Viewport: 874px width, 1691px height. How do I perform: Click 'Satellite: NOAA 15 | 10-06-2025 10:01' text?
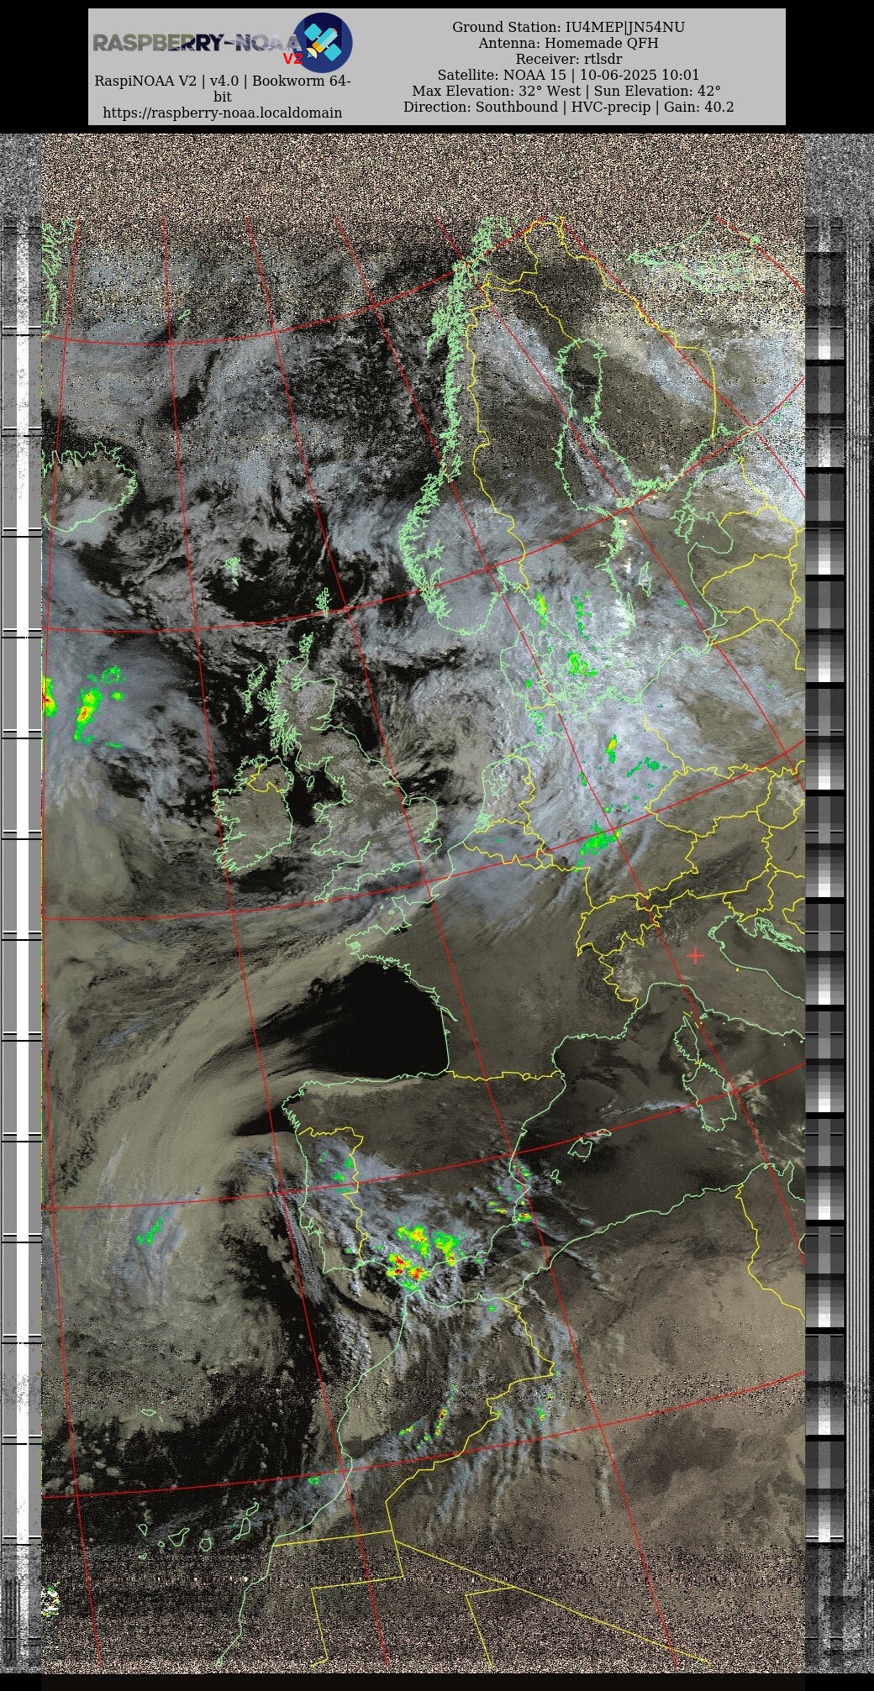coord(568,75)
